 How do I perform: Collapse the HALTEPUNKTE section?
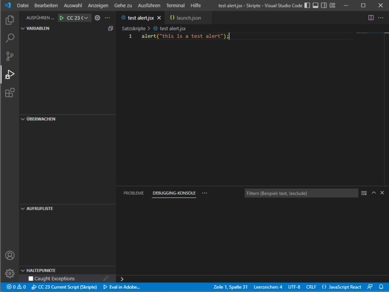click(22, 271)
